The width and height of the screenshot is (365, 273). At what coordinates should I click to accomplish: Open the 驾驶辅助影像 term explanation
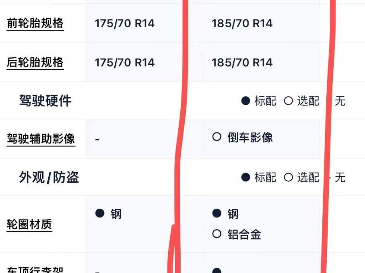41,139
